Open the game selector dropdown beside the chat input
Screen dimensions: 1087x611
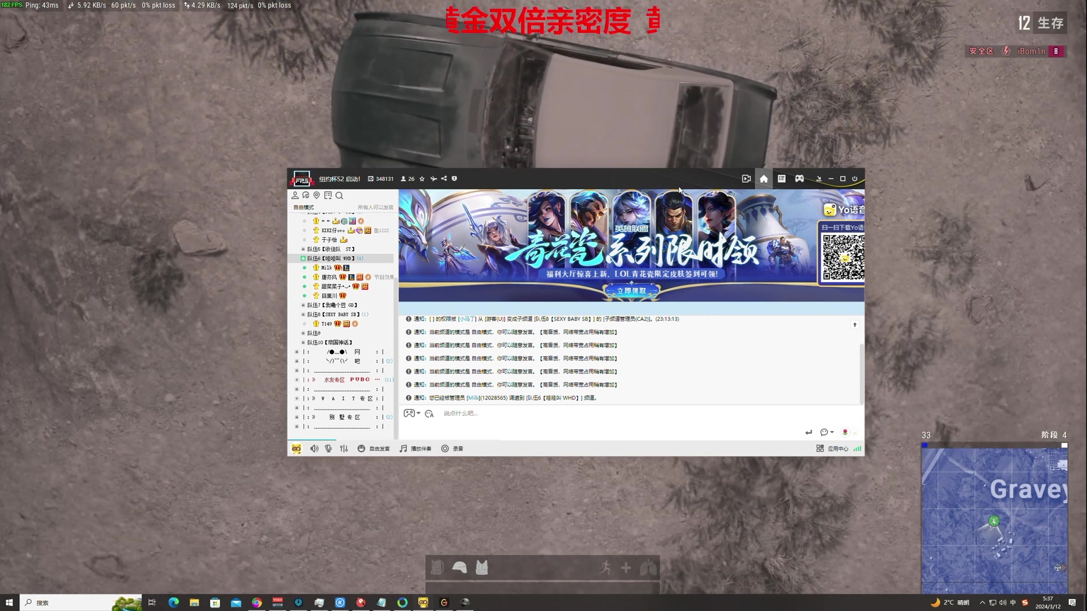[411, 413]
